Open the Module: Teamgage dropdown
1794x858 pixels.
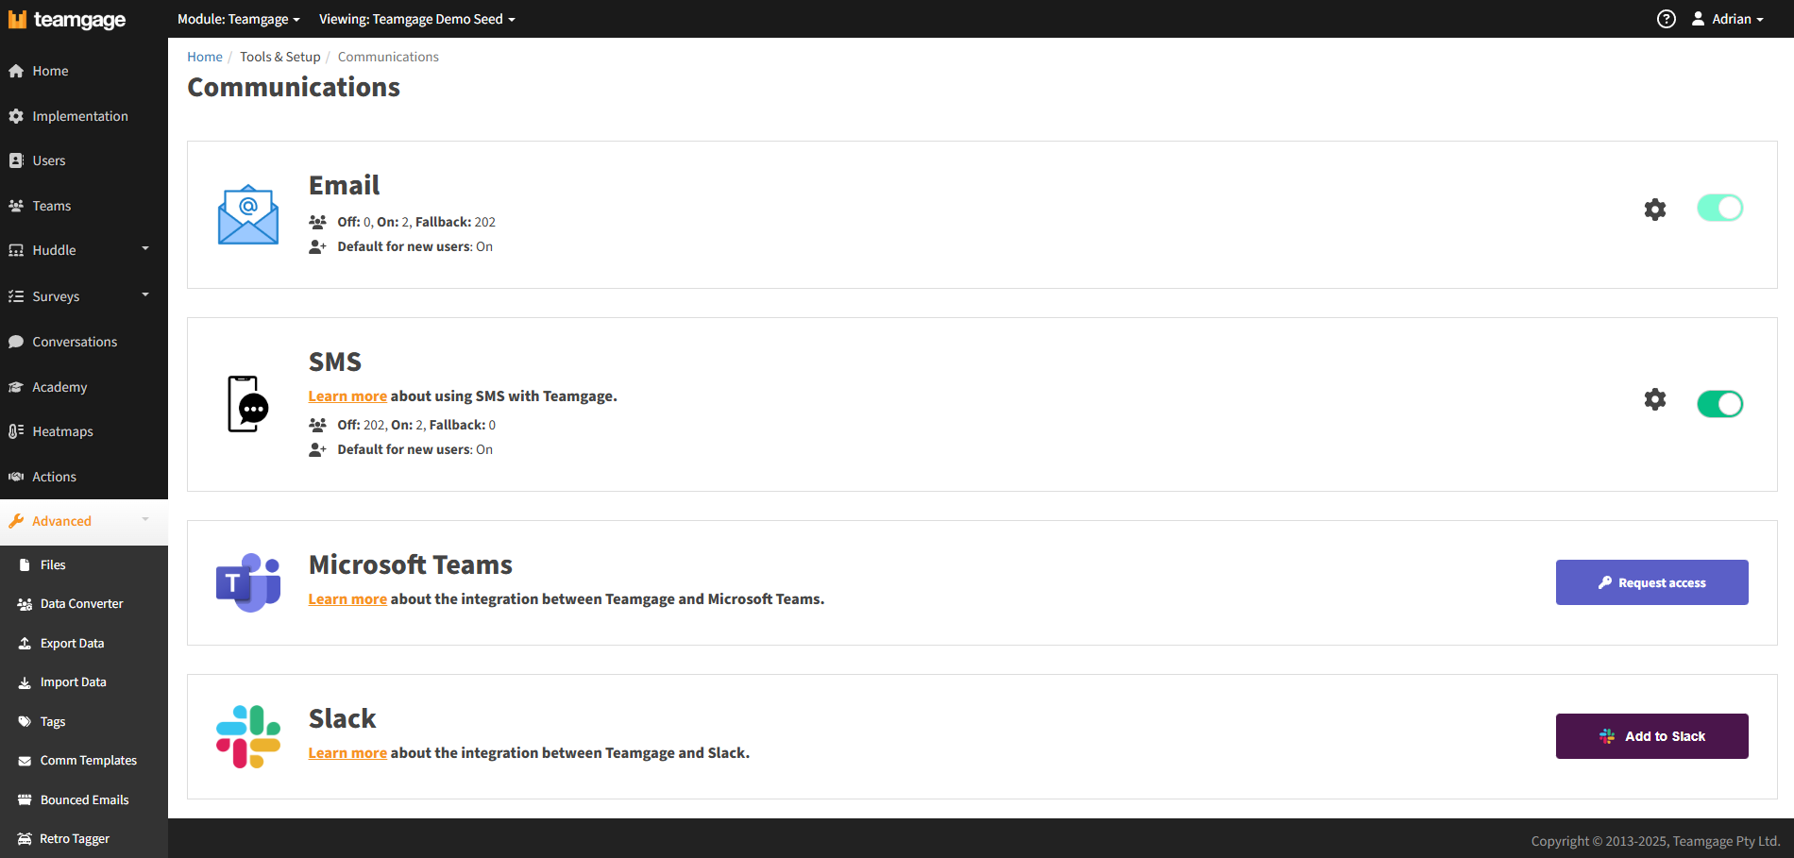click(238, 19)
